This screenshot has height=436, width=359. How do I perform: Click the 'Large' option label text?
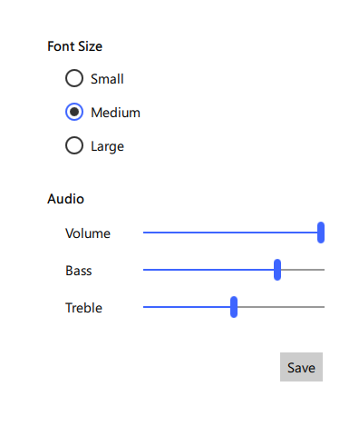[x=107, y=146]
